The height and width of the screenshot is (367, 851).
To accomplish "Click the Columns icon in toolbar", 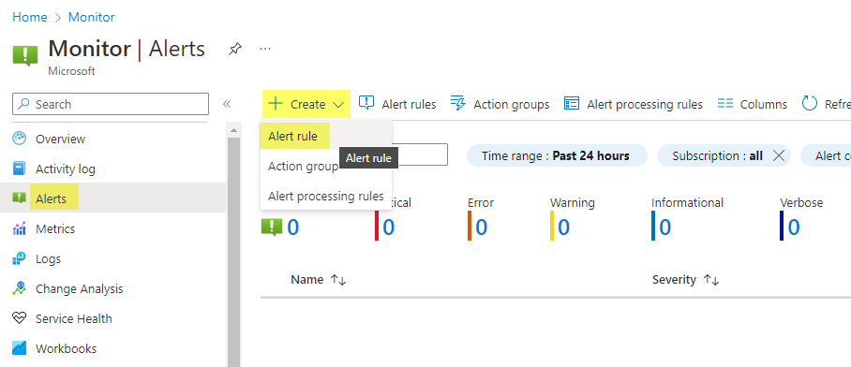I will 725,104.
